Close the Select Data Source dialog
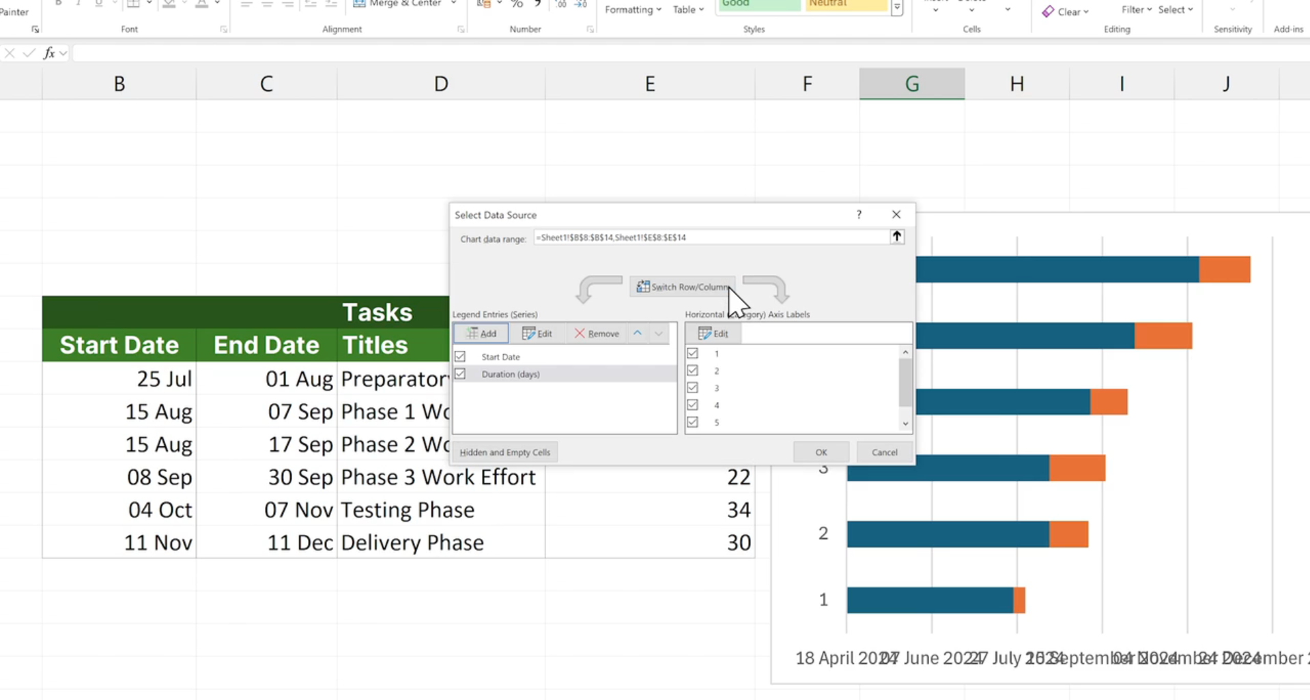 click(x=896, y=214)
